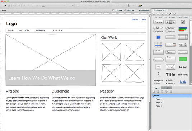Image resolution: width=192 pixels, height=131 pixels.
Task: Pick the password field component
Action: pyautogui.click(x=183, y=52)
